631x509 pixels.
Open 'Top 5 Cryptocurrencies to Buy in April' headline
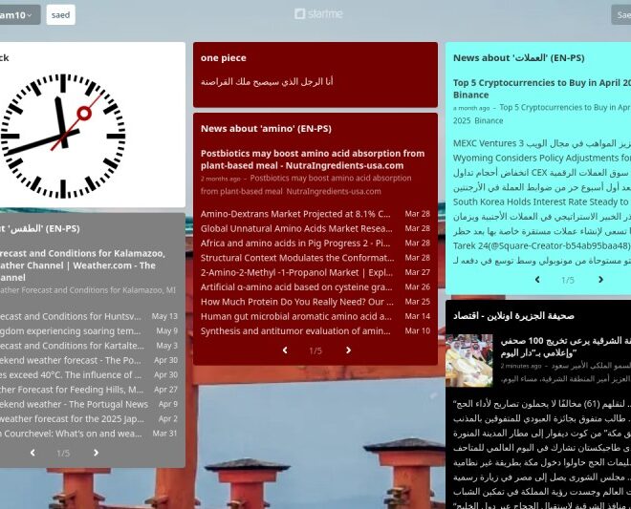(x=542, y=89)
